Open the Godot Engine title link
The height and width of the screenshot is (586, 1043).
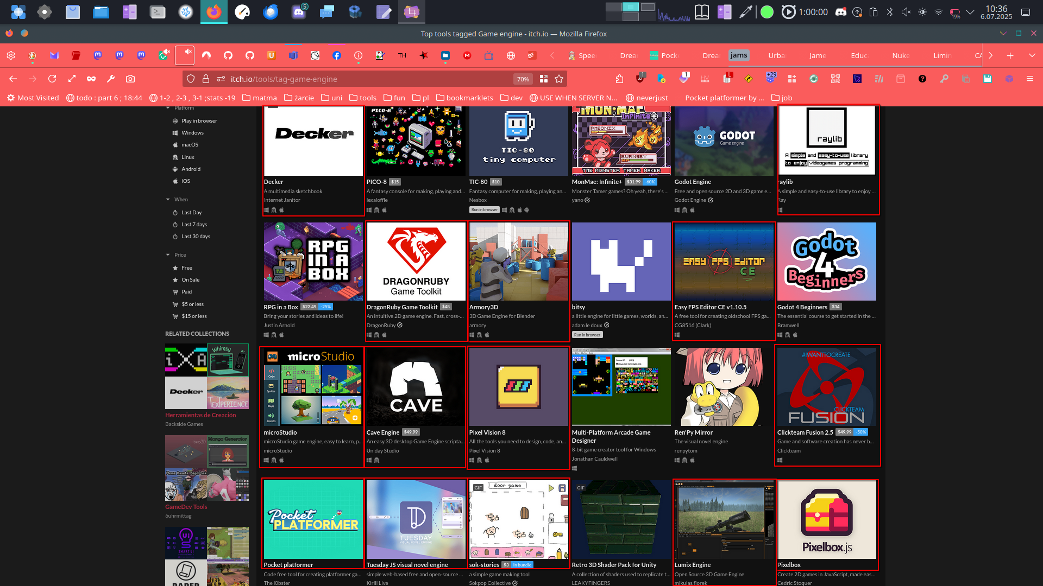(x=693, y=182)
